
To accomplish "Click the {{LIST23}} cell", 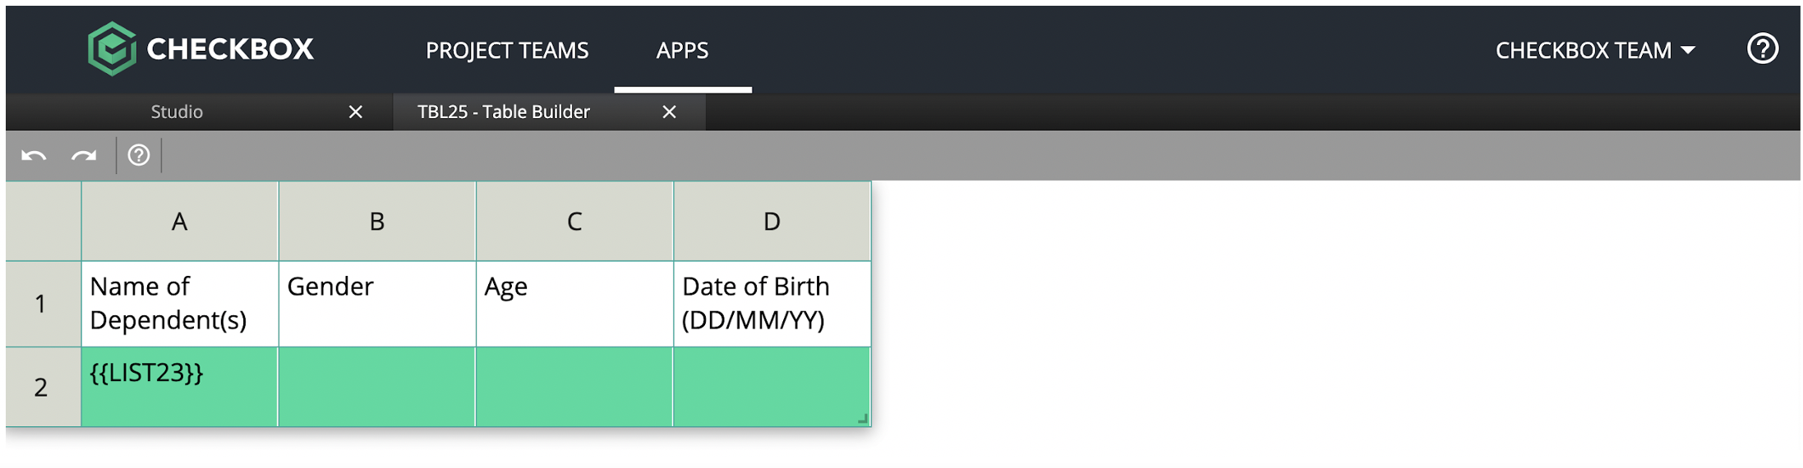I will tap(179, 387).
